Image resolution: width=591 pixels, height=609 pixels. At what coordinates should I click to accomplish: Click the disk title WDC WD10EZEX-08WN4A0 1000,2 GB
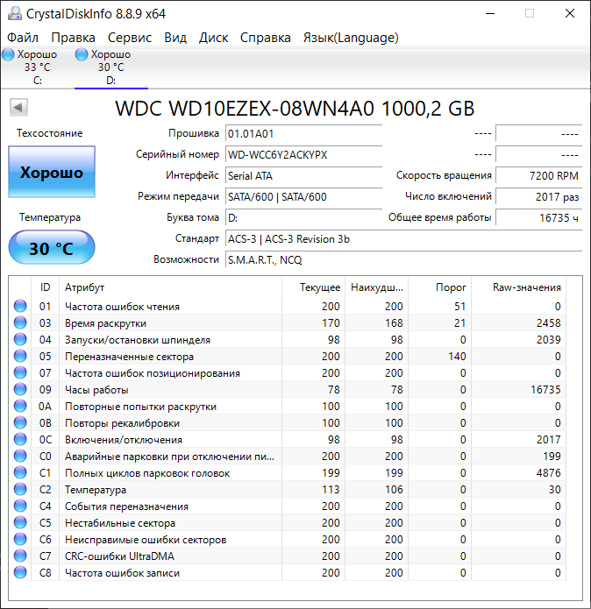coord(295,109)
